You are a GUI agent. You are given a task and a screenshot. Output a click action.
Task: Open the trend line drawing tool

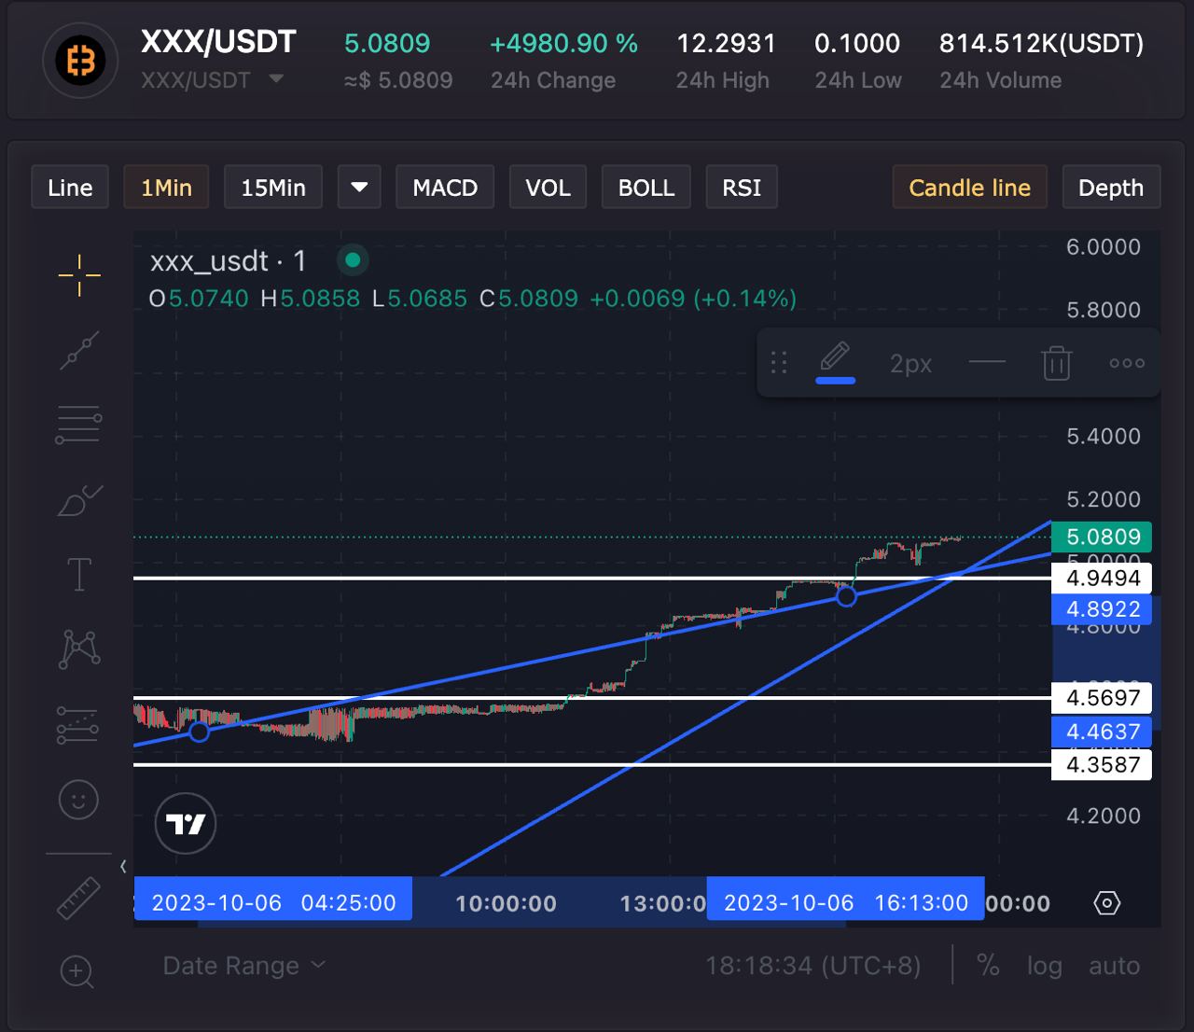[x=79, y=350]
